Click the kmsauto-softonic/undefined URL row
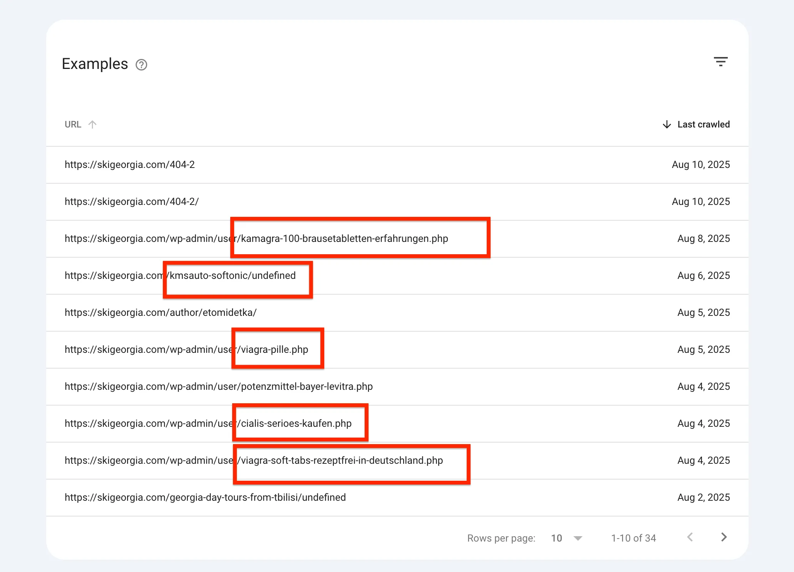Viewport: 794px width, 572px height. click(x=180, y=275)
